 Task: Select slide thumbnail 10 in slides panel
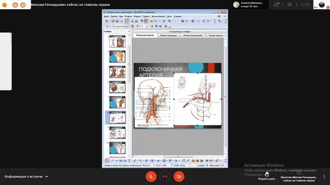pos(117,148)
